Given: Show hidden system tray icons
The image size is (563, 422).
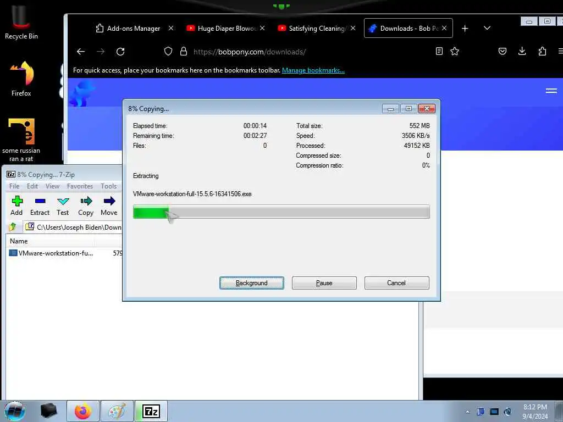Looking at the screenshot, I should [x=467, y=412].
